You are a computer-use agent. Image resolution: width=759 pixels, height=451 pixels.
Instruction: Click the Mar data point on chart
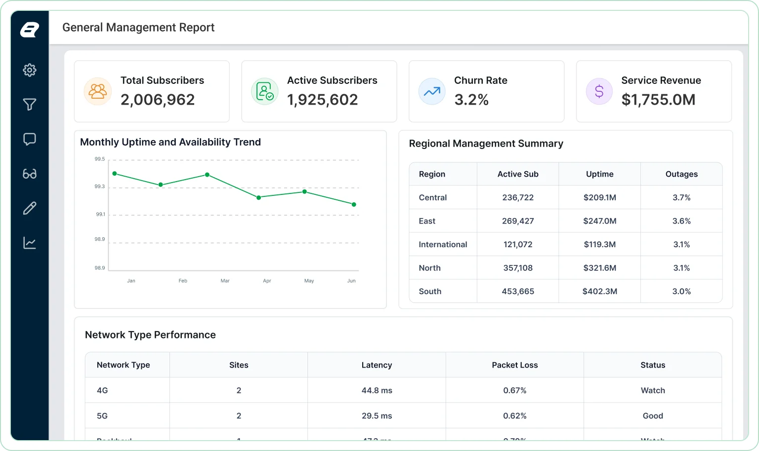click(207, 175)
